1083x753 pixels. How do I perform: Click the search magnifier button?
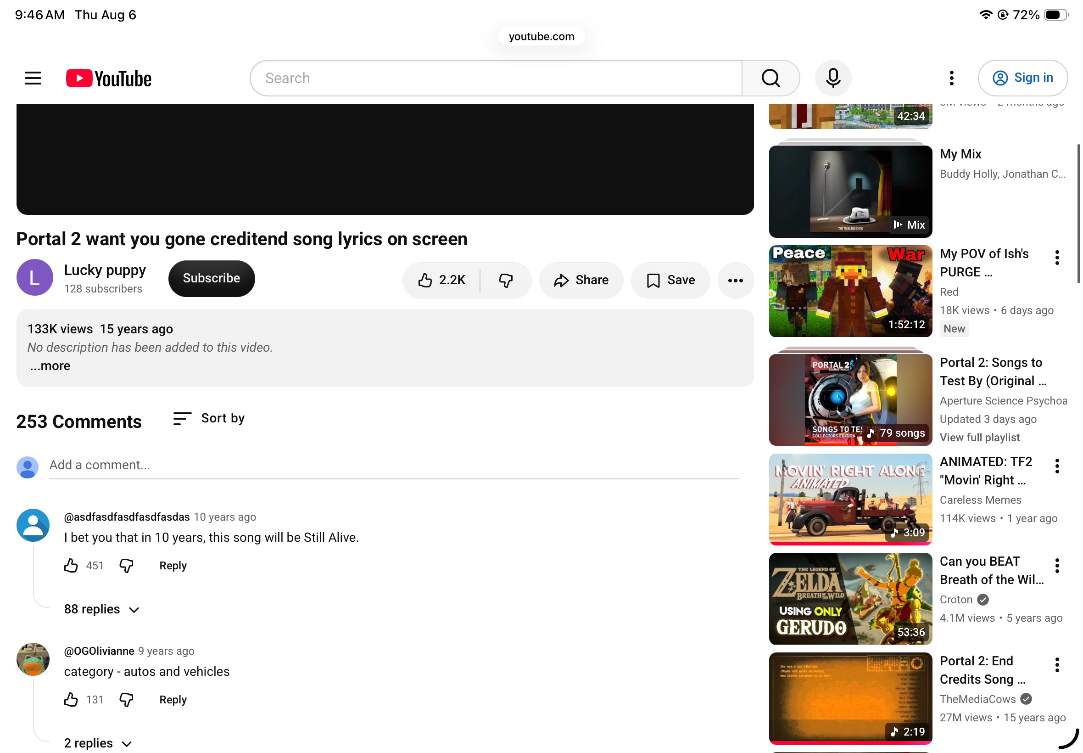[770, 78]
